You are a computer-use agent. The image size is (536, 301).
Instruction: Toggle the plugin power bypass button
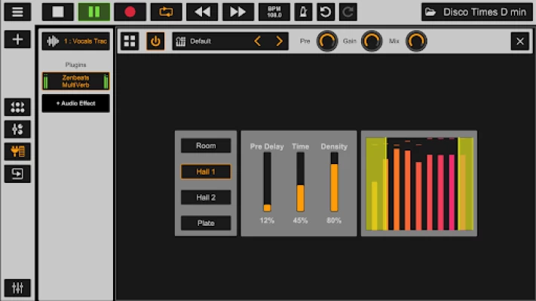(x=155, y=41)
